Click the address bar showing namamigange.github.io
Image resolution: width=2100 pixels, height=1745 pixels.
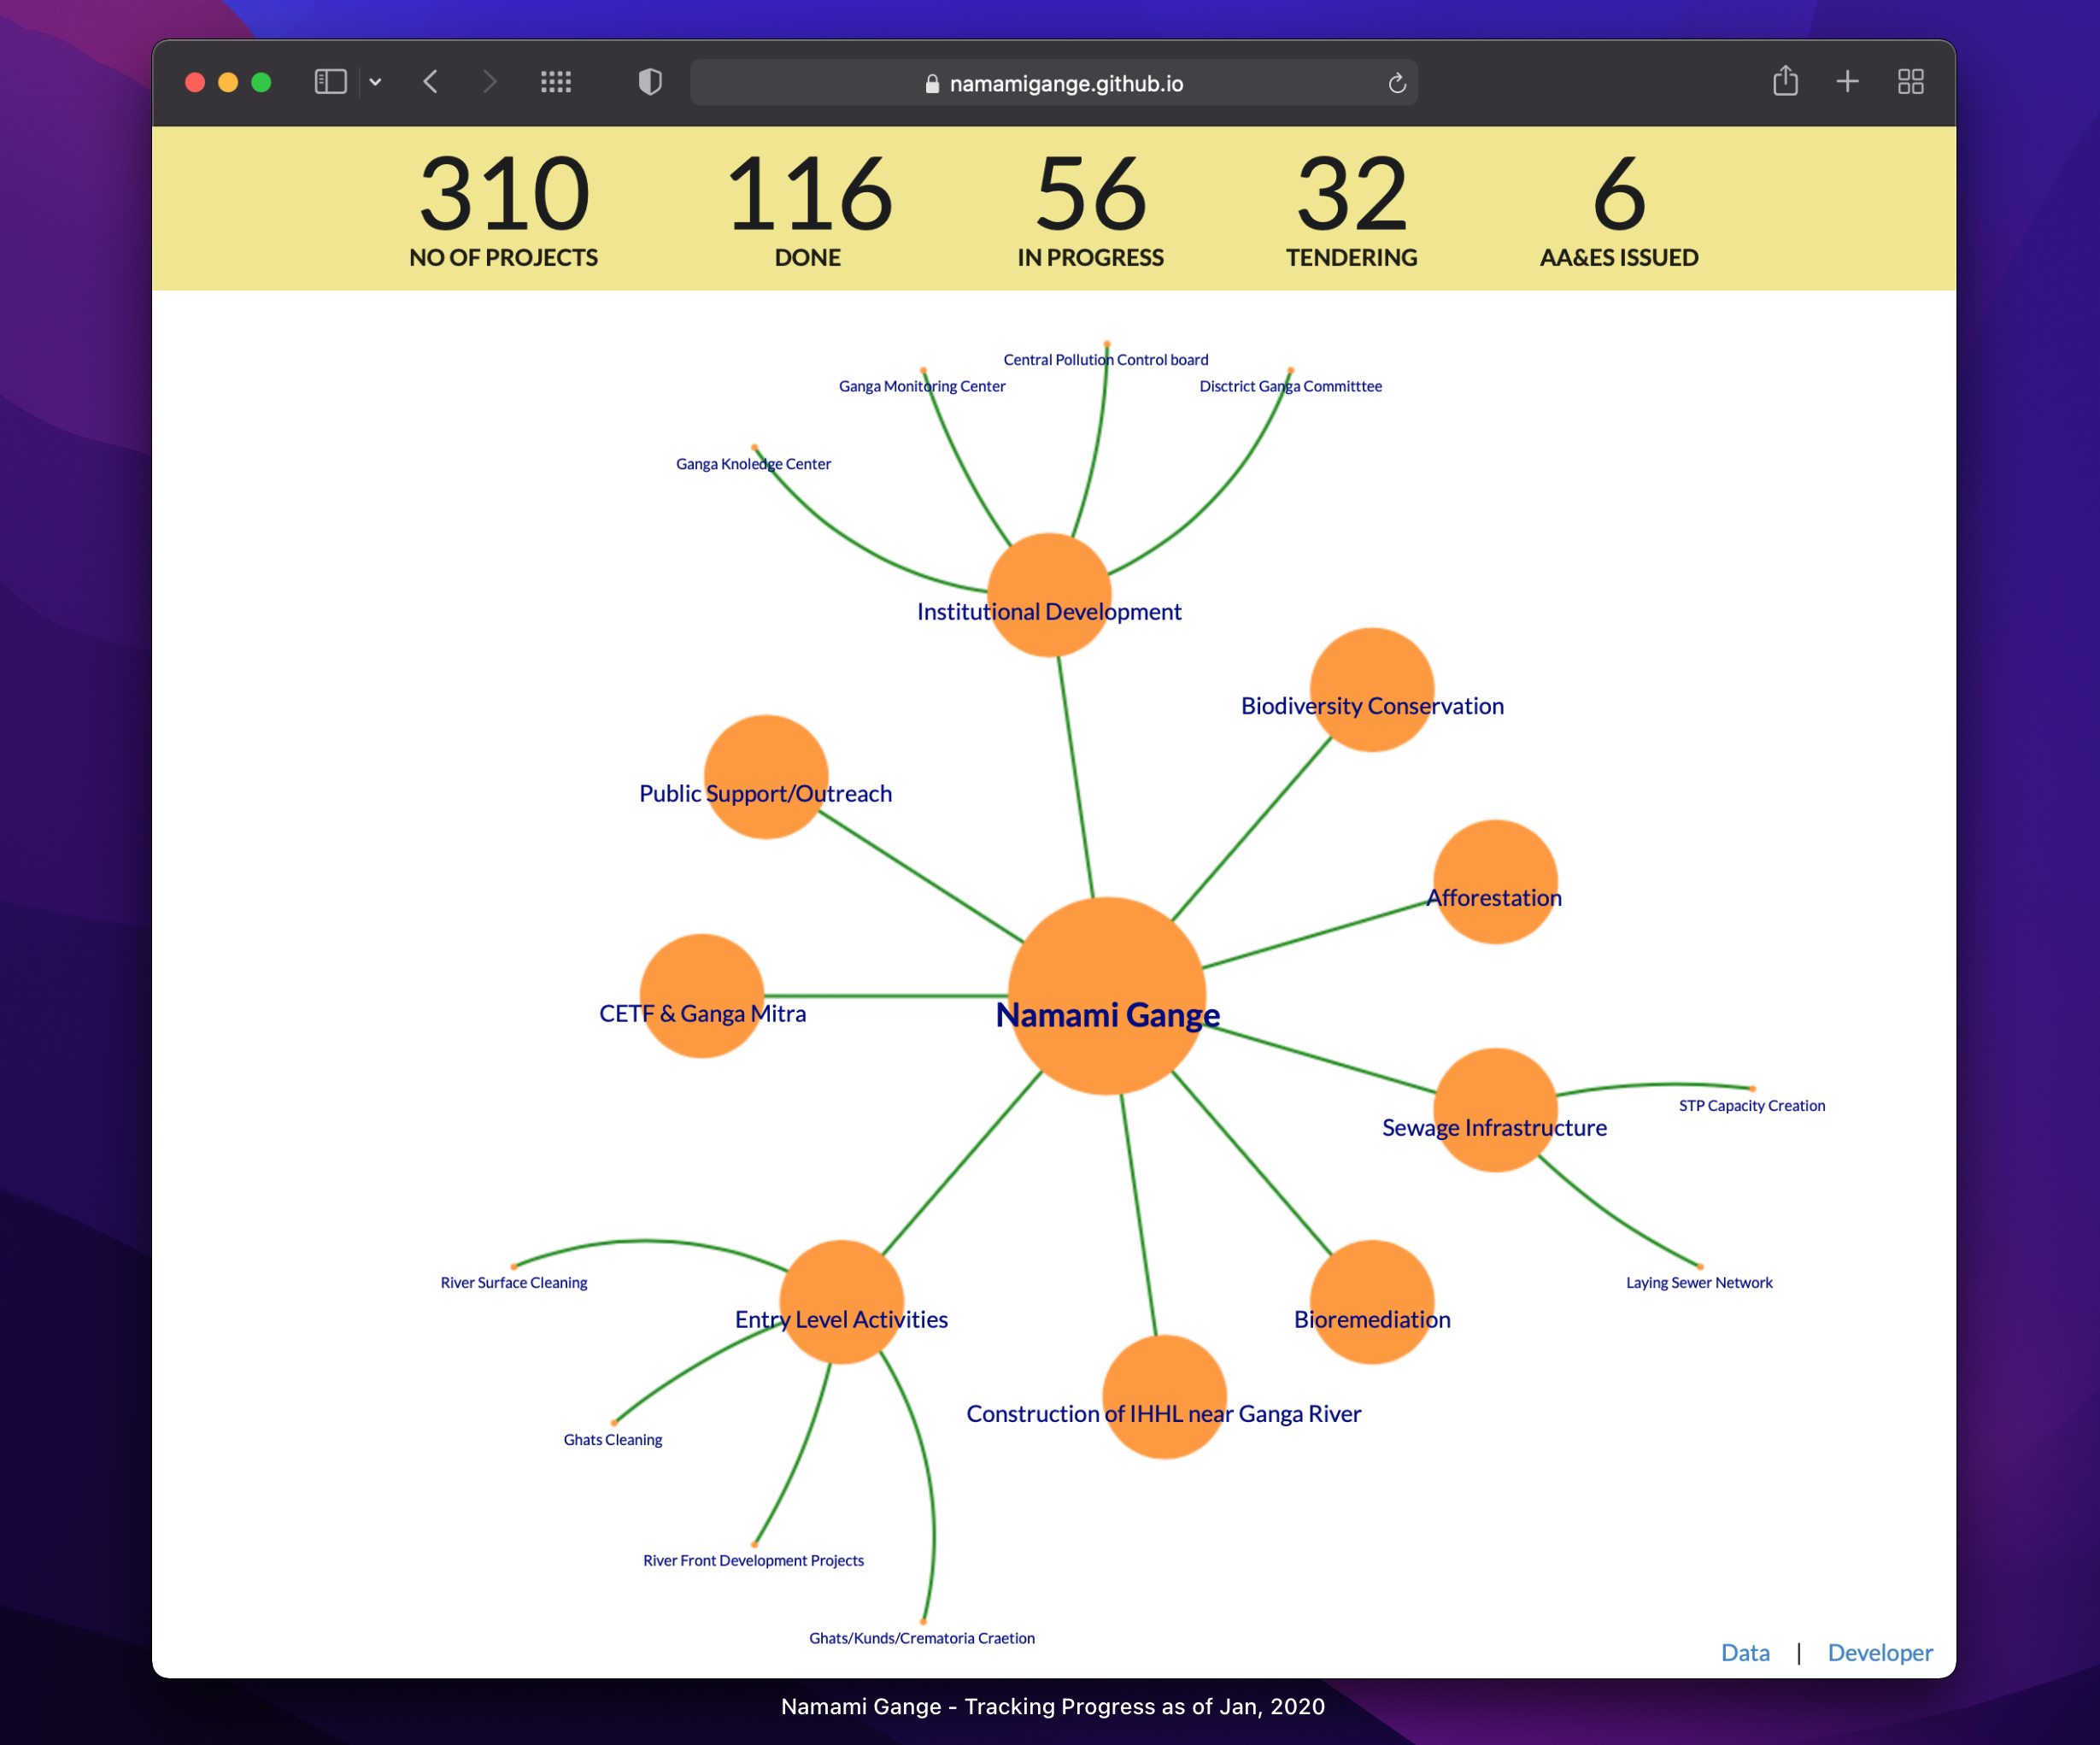click(x=1053, y=83)
